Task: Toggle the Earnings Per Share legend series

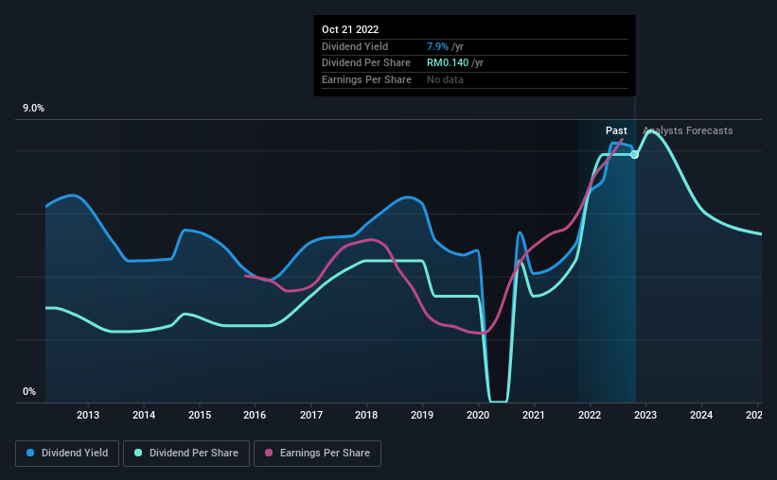Action: click(x=317, y=454)
